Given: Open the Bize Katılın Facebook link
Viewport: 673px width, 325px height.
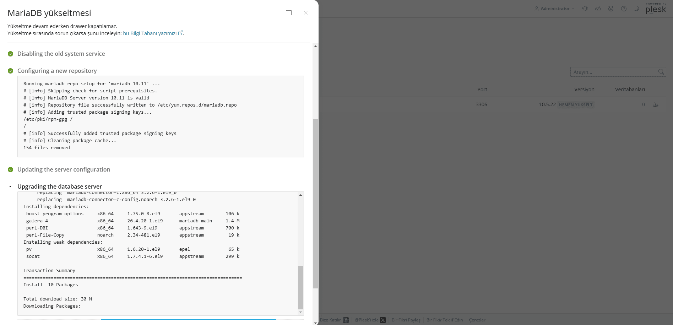Looking at the screenshot, I should 334,320.
